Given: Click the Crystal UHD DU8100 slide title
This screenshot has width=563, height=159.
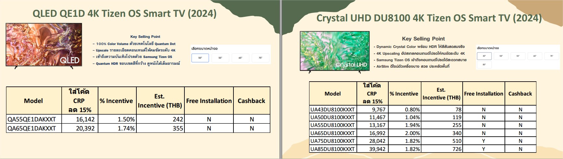Looking at the screenshot, I should pyautogui.click(x=429, y=18).
